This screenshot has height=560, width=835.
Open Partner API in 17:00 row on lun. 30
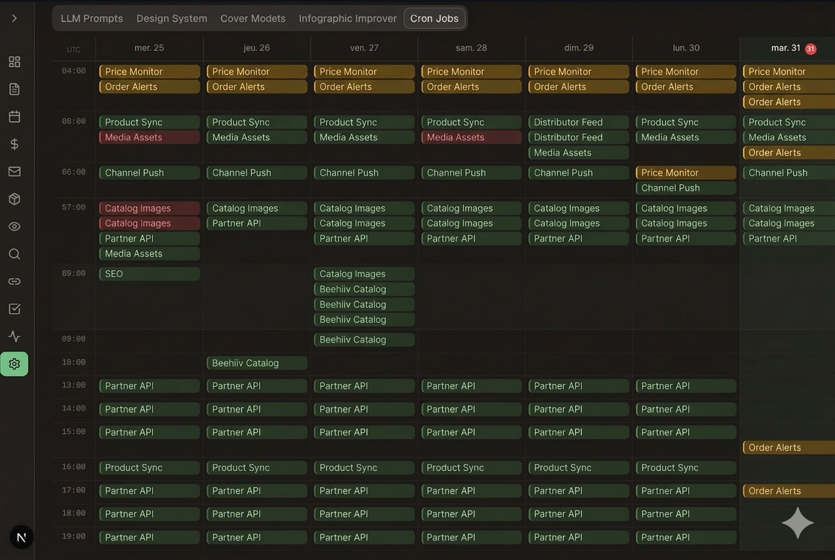[x=686, y=491]
